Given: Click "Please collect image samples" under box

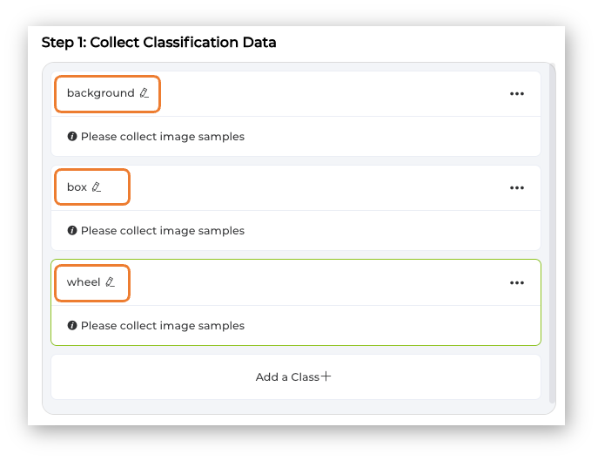Looking at the screenshot, I should point(163,231).
